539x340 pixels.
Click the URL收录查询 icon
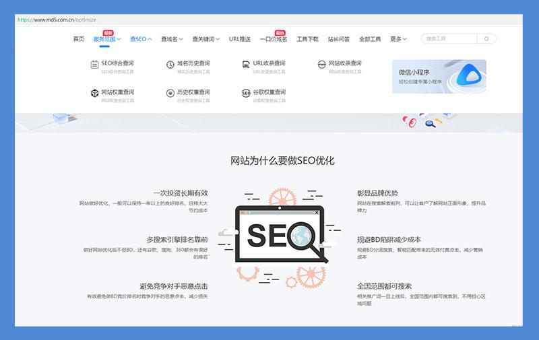[x=247, y=65]
